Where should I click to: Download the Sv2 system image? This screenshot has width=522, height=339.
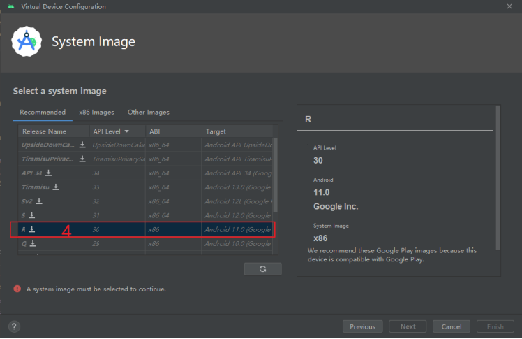point(39,201)
